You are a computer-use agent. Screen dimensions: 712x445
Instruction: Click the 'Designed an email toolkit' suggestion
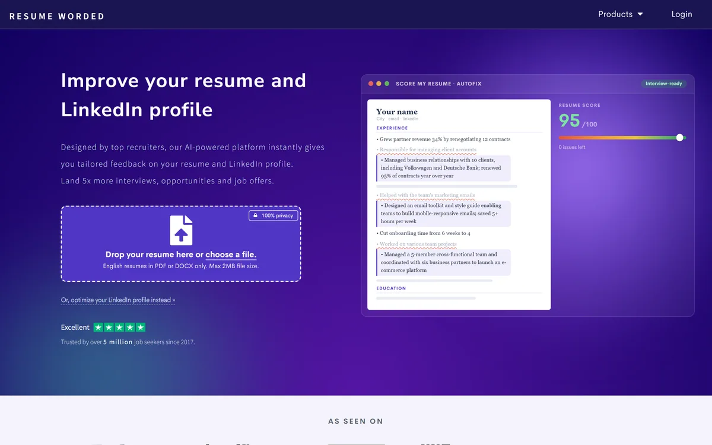coord(443,214)
